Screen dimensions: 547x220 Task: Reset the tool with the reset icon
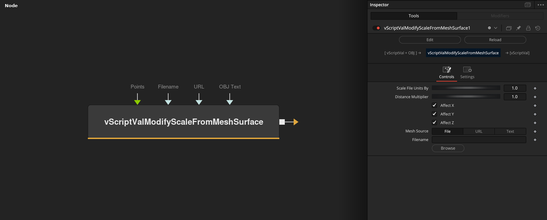pyautogui.click(x=538, y=28)
